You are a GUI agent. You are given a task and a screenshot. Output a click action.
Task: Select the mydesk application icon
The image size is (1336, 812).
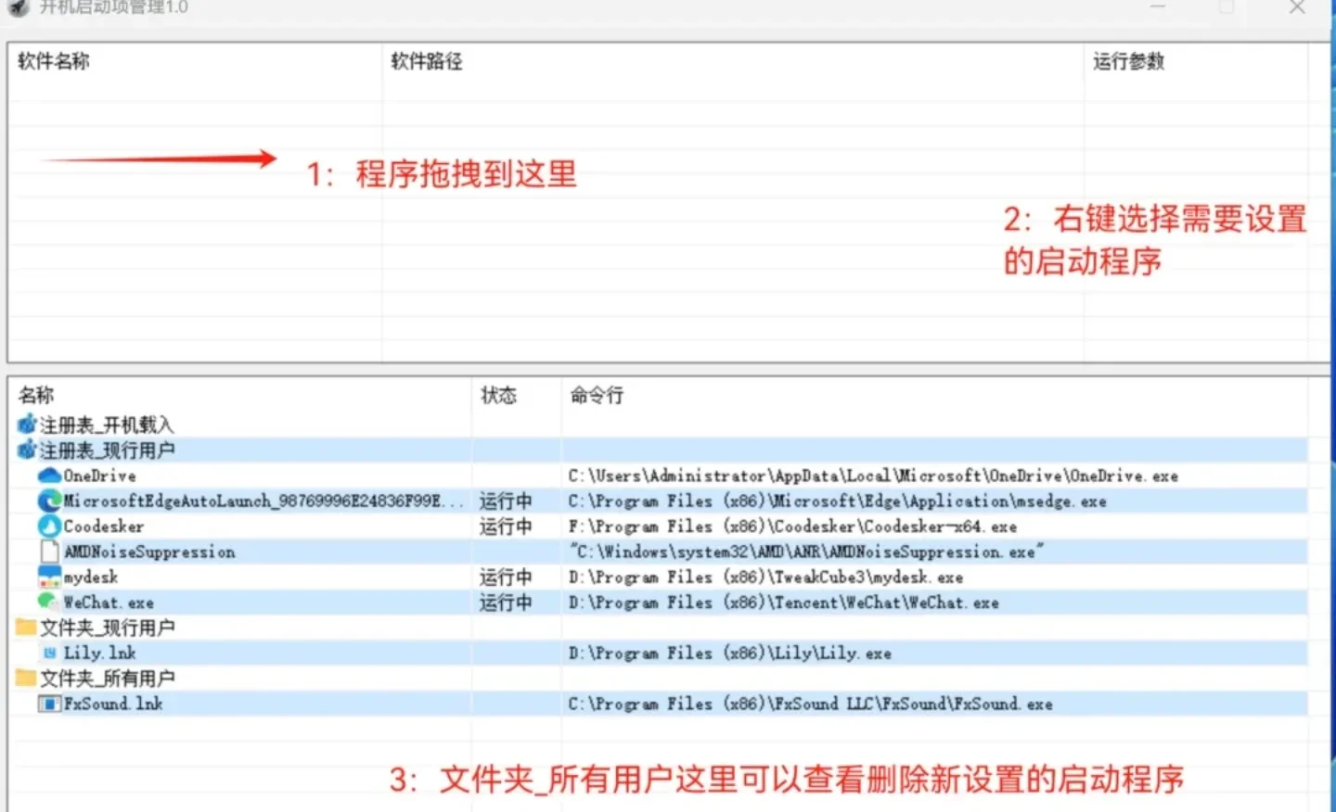48,576
